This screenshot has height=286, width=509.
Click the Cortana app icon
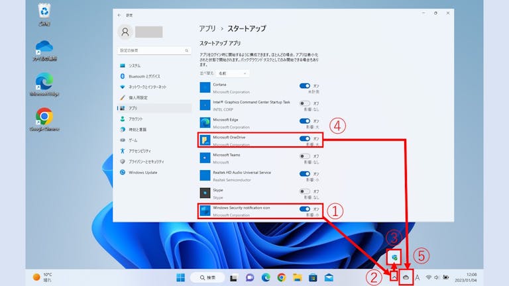pyautogui.click(x=205, y=87)
